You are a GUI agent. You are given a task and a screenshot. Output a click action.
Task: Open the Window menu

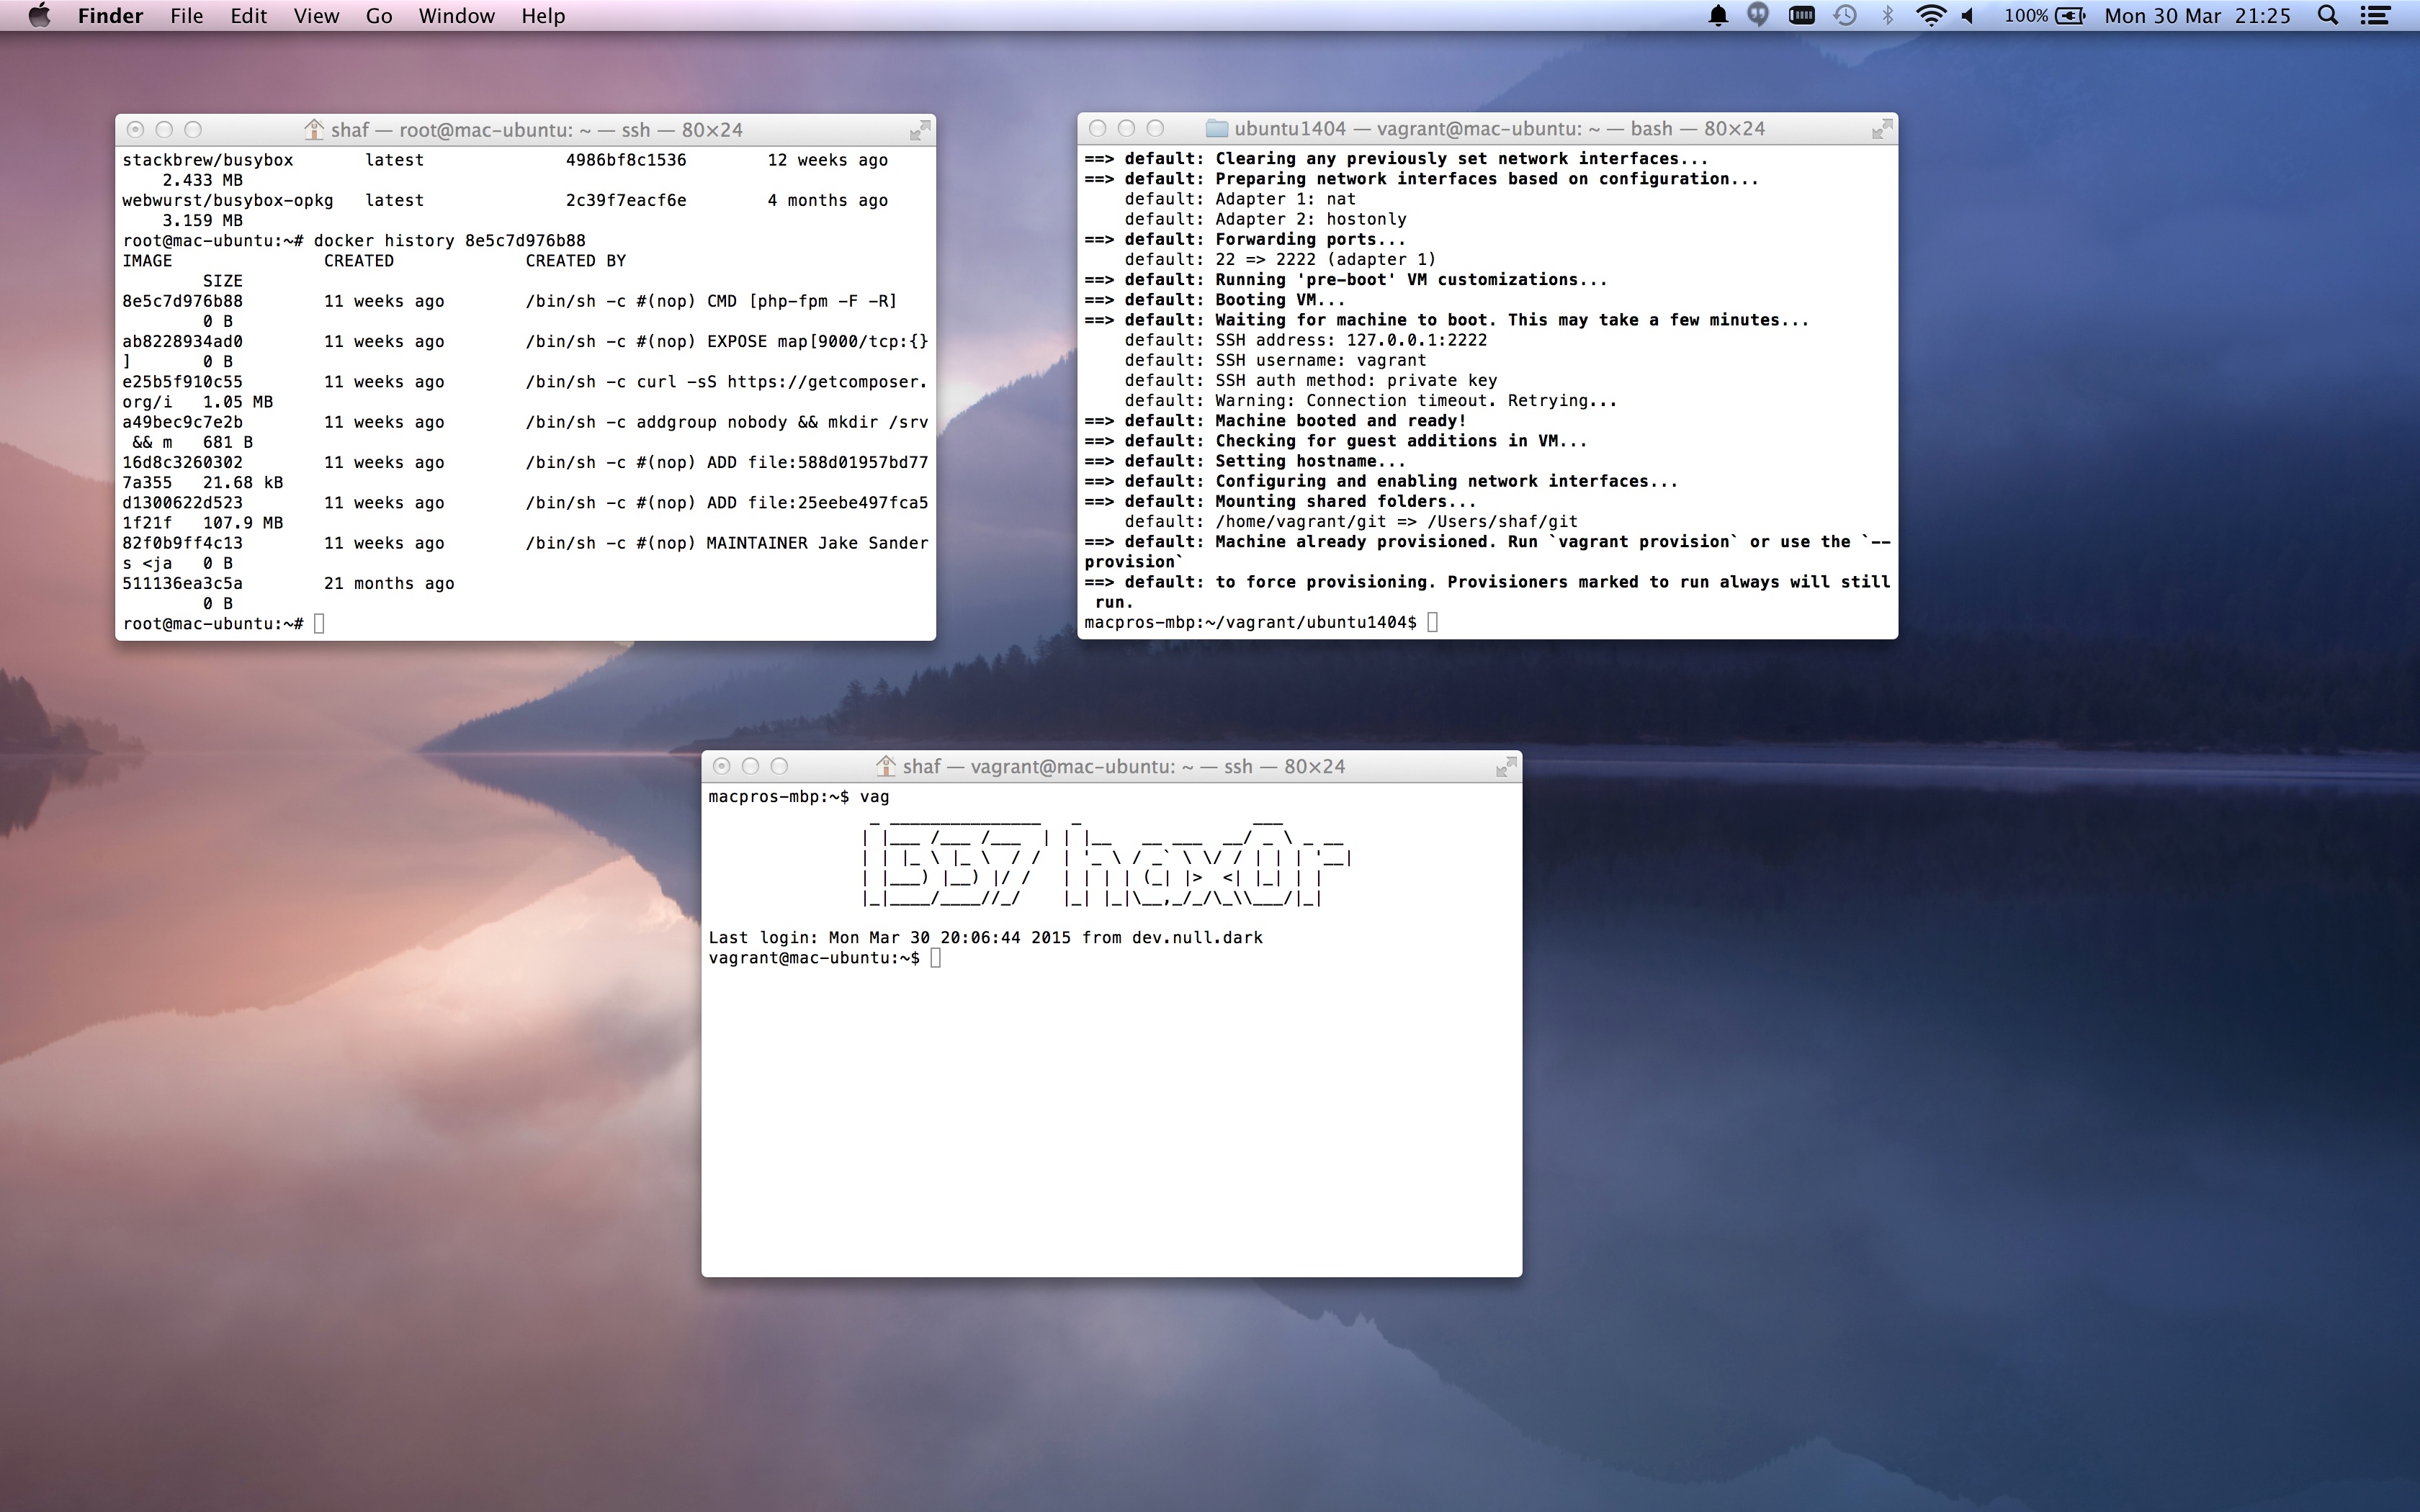pyautogui.click(x=456, y=16)
